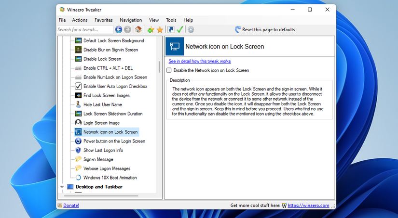Open See in detail how this tweak works link
Viewport: 398px width, 218px height.
[200, 61]
